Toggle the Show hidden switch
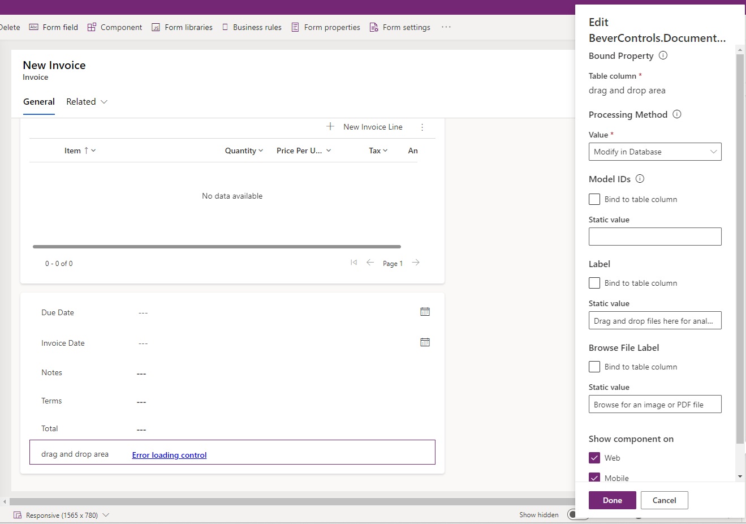 (x=577, y=514)
